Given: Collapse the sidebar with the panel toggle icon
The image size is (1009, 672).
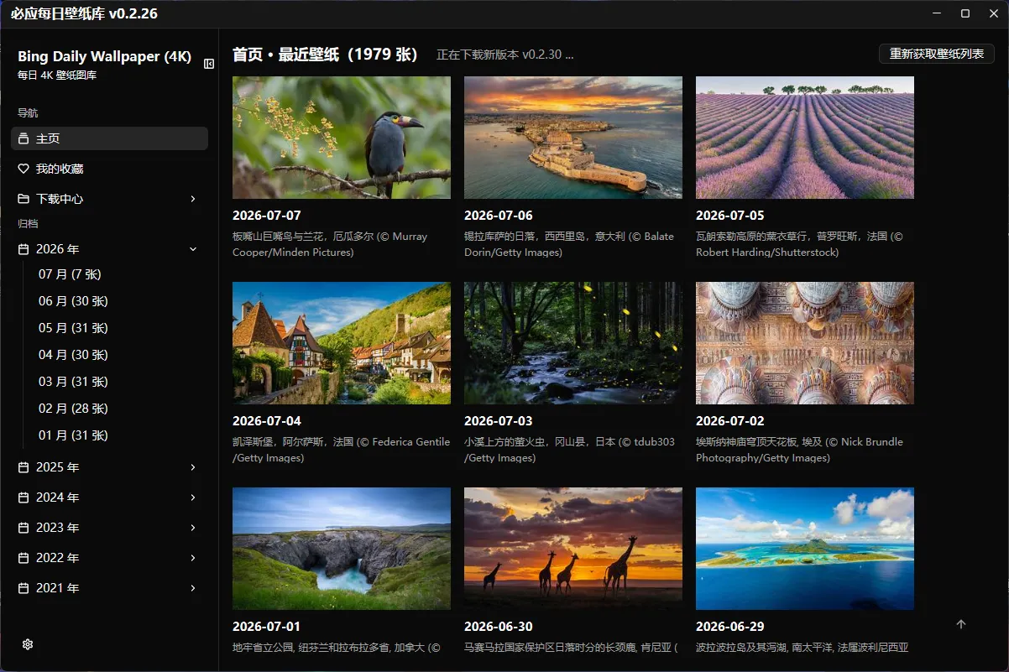Looking at the screenshot, I should pos(209,64).
